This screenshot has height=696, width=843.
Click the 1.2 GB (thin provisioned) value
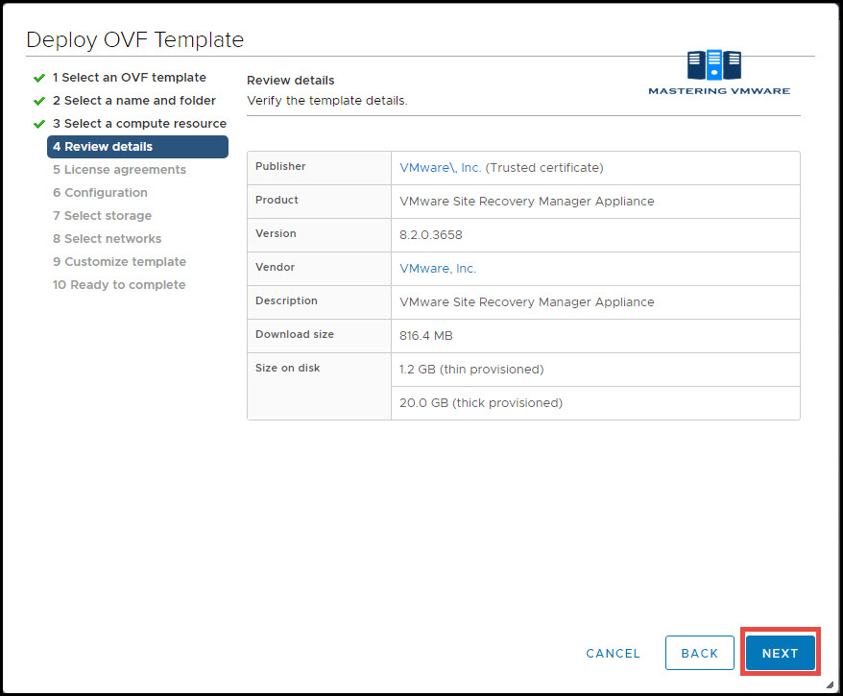471,370
